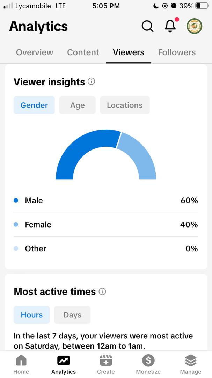Tap the profile avatar picture

(195, 26)
